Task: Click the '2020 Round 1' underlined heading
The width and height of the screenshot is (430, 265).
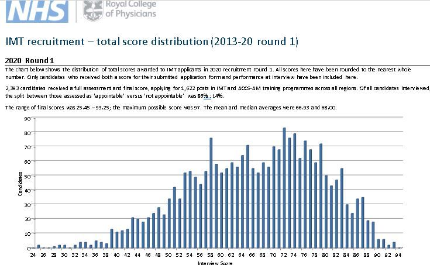Action: [x=29, y=60]
